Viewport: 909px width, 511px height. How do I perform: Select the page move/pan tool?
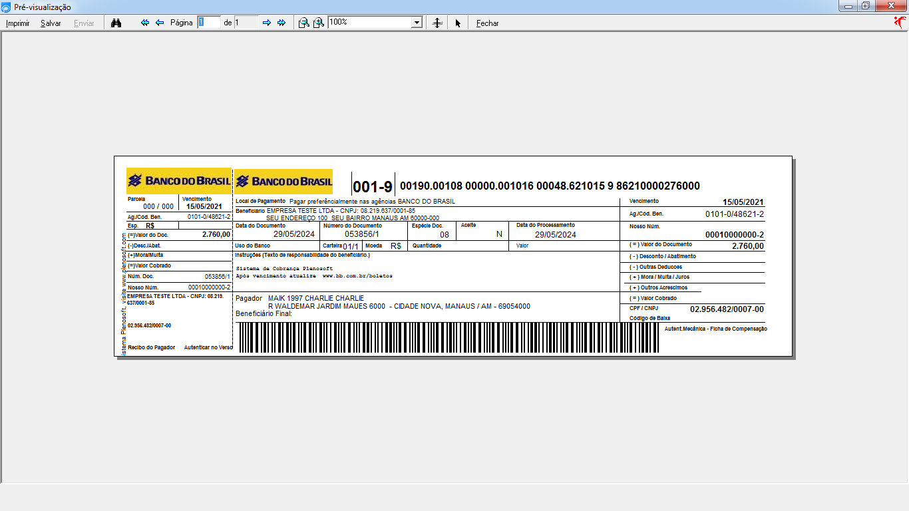[437, 23]
